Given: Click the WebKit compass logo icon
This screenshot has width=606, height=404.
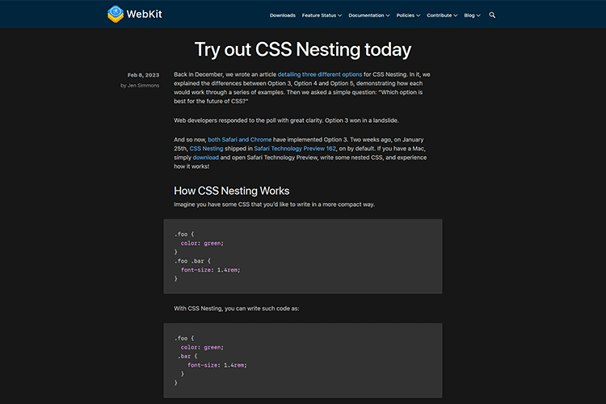Looking at the screenshot, I should [116, 14].
